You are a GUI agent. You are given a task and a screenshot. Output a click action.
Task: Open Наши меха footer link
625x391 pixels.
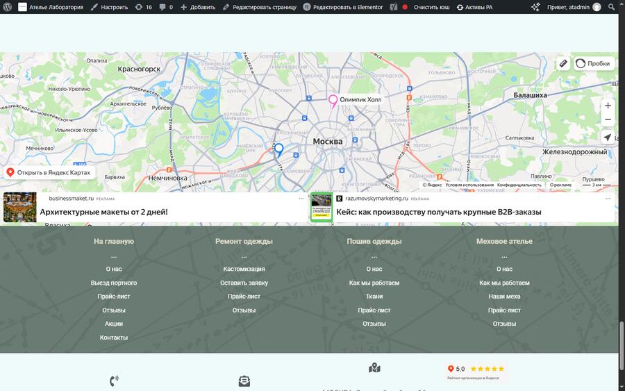[x=505, y=296]
